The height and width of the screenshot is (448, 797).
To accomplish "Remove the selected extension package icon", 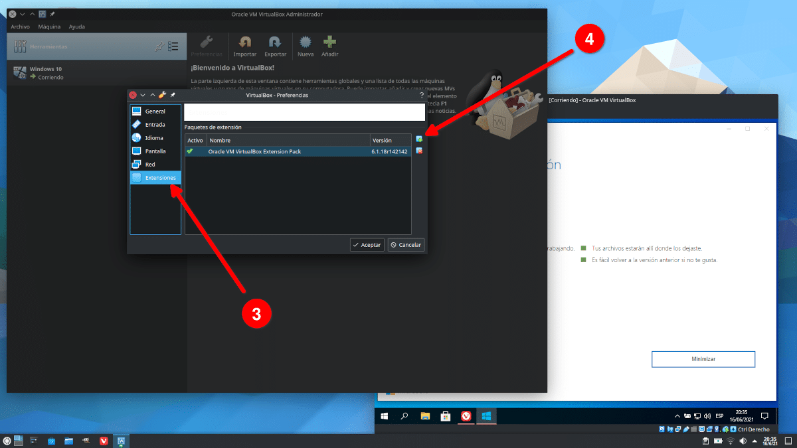I will pyautogui.click(x=419, y=151).
